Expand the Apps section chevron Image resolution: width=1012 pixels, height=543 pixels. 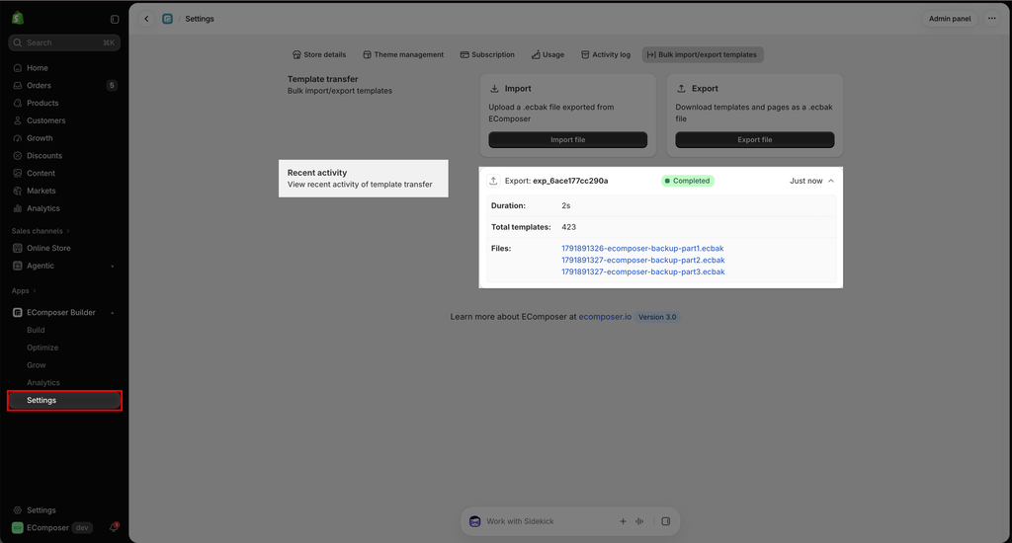(x=35, y=291)
